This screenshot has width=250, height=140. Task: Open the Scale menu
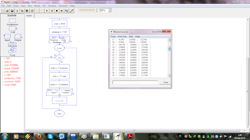click(16, 6)
